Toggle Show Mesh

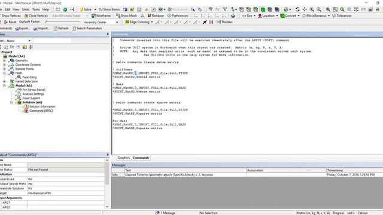pyautogui.click(x=126, y=16)
